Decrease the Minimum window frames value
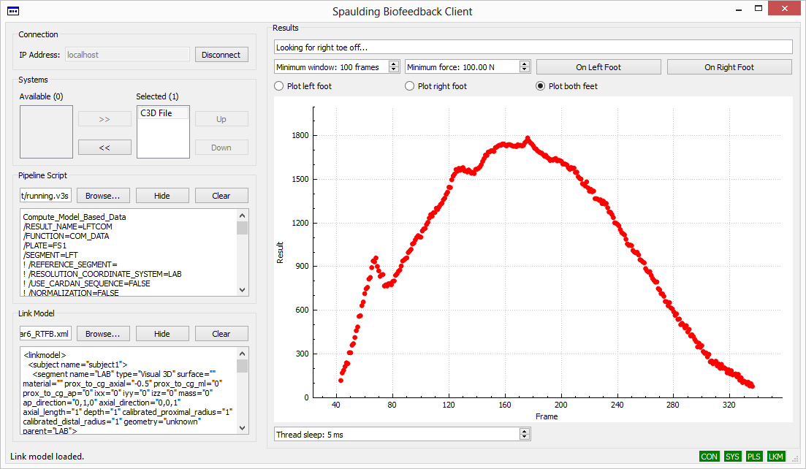Screen dimensions: 806x469 click(394, 70)
